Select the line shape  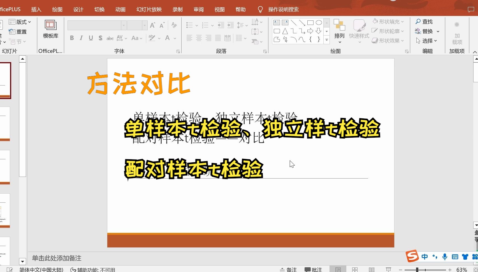293,22
